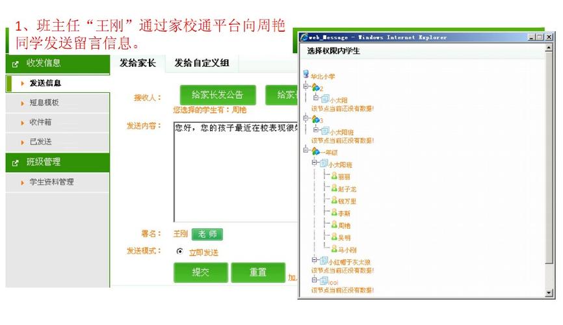
Task: Collapse the grade 3 tree node
Action: [x=306, y=118]
